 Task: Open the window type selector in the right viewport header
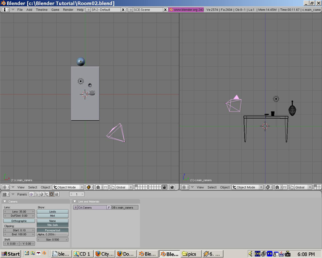click(185, 187)
